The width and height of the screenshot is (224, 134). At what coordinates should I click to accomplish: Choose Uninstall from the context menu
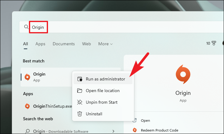pos(103,114)
